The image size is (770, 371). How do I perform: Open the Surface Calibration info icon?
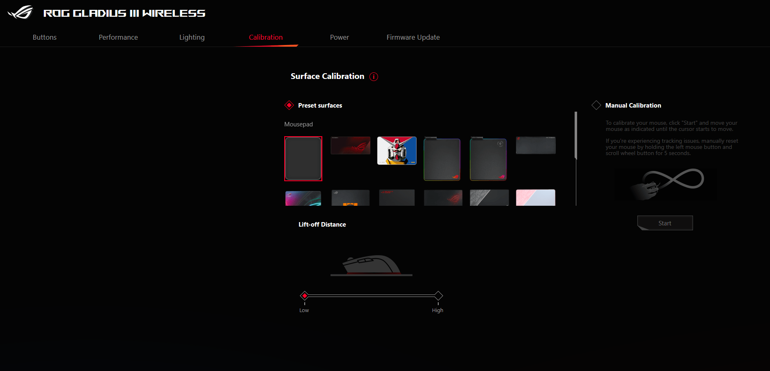[x=374, y=76]
